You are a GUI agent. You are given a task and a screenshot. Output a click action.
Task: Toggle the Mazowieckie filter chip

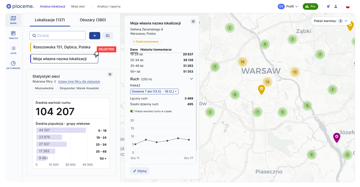click(x=44, y=88)
